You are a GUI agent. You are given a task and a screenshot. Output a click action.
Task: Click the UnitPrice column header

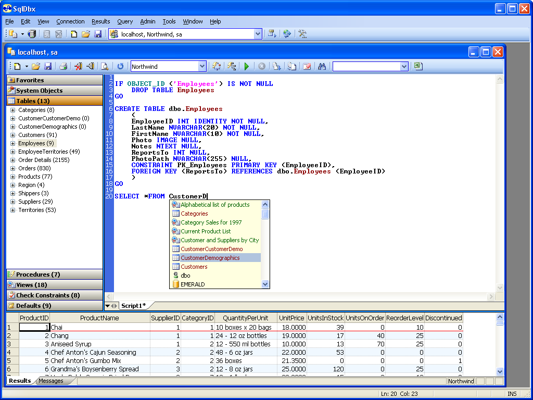click(x=291, y=318)
